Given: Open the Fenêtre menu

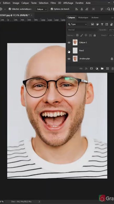Looking at the screenshot, I should pos(80,3).
